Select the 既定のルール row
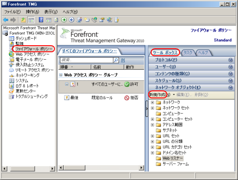The image size is (238, 180). 101,98
